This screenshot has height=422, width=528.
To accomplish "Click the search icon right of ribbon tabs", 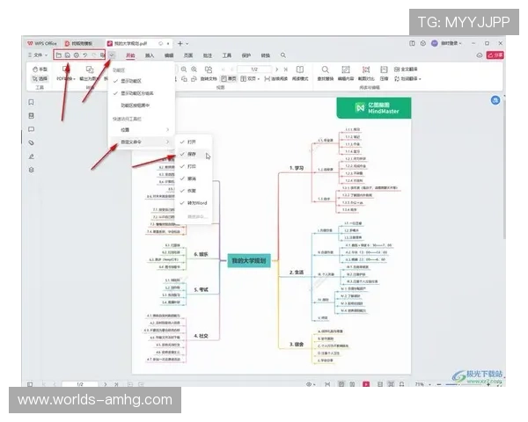I will (282, 55).
